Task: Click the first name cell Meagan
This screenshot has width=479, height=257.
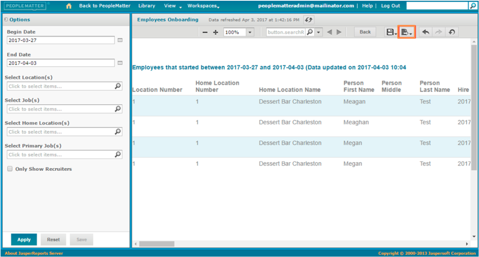Action: click(355, 102)
